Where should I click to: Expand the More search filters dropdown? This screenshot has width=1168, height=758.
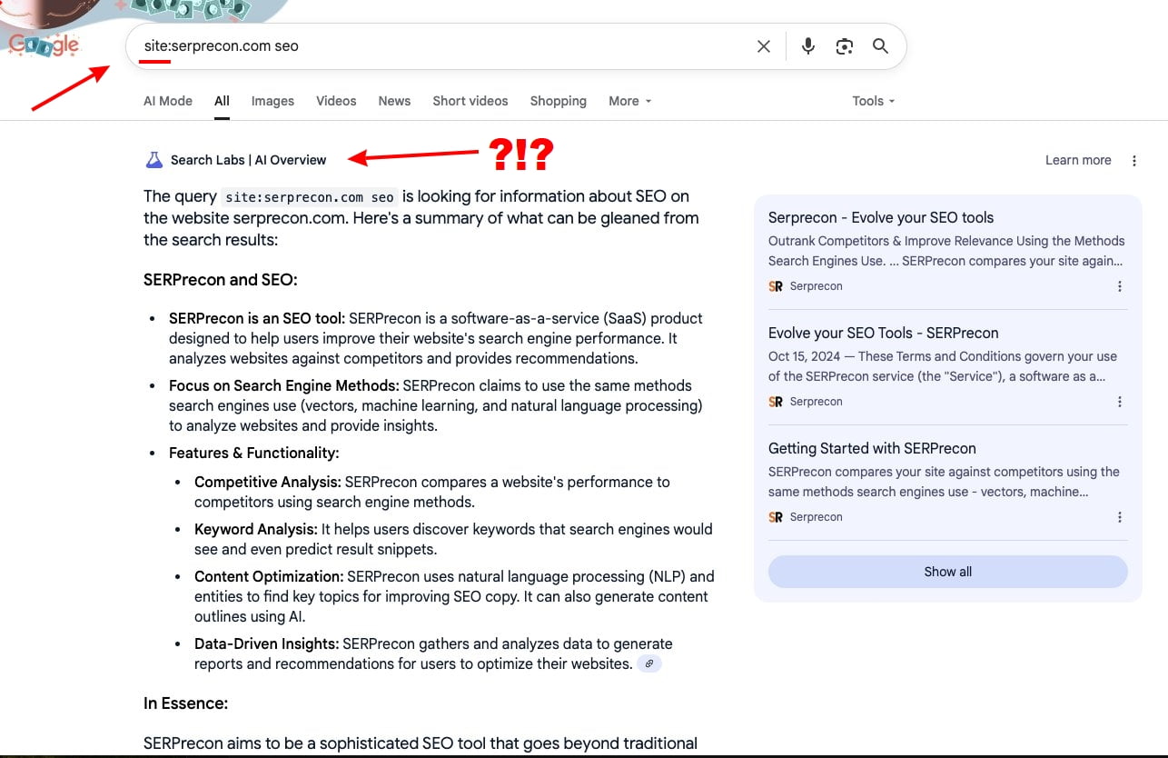click(630, 101)
